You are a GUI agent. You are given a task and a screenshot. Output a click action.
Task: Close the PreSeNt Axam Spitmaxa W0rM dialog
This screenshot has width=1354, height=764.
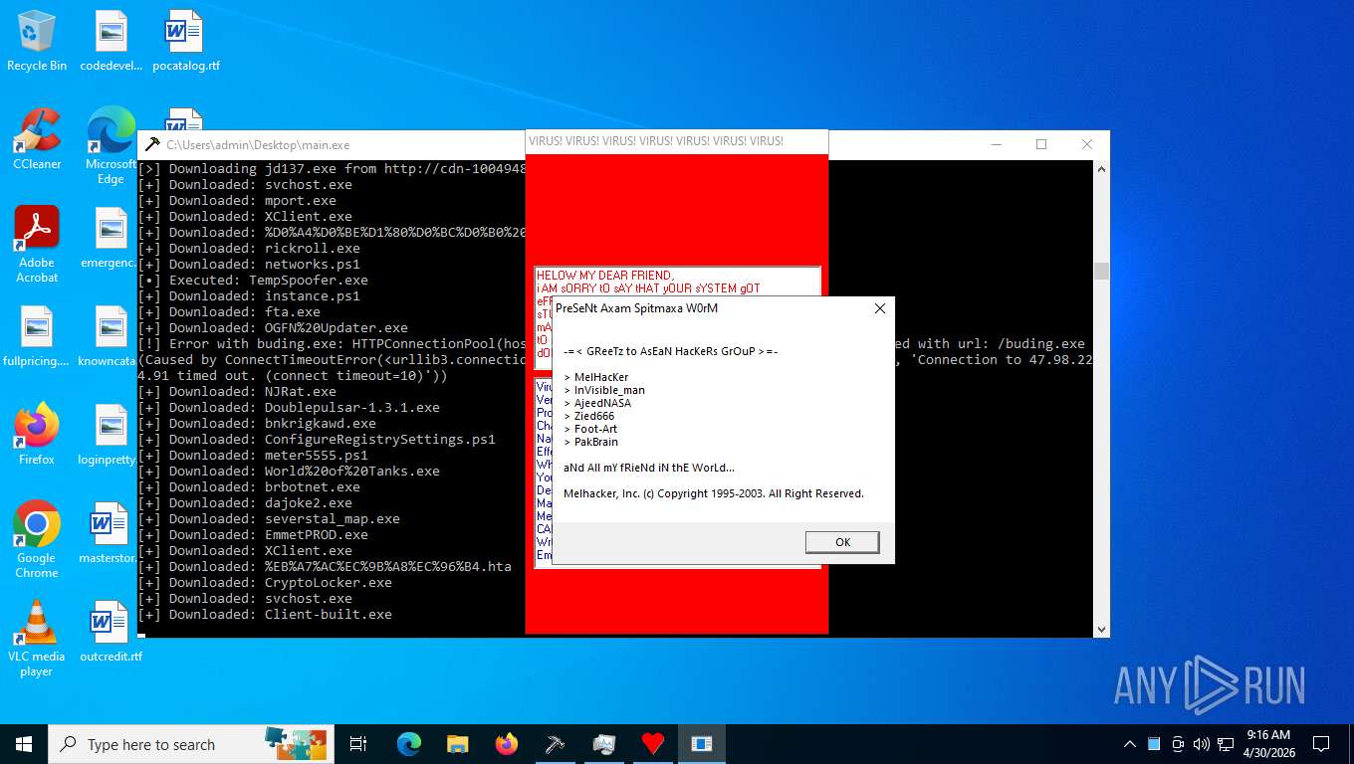click(879, 308)
